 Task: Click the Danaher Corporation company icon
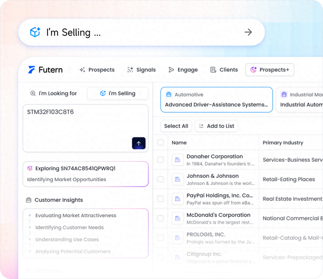tap(178, 160)
